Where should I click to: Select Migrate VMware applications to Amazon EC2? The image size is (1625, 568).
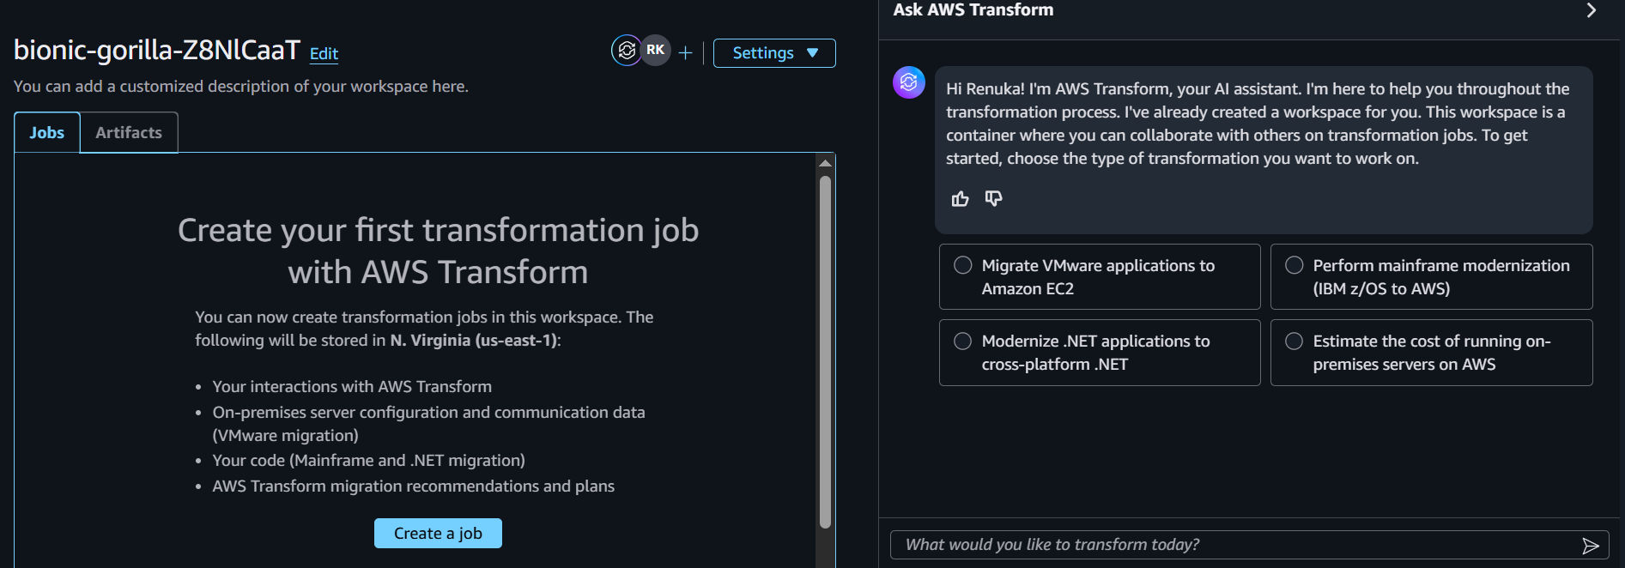[1100, 277]
